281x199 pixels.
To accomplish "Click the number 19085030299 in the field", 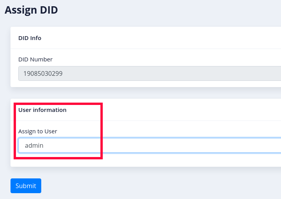I will tap(43, 73).
